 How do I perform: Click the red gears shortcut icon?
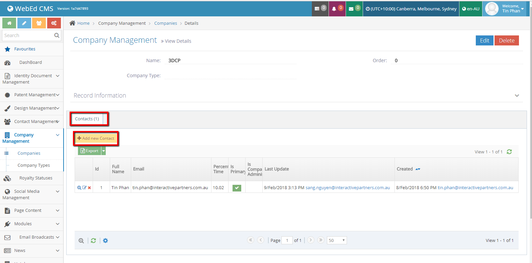point(54,23)
